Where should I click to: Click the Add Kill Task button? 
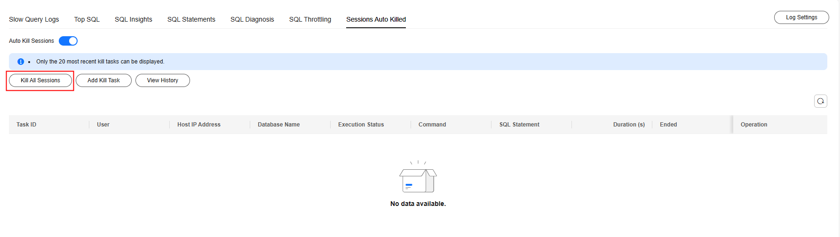(103, 80)
